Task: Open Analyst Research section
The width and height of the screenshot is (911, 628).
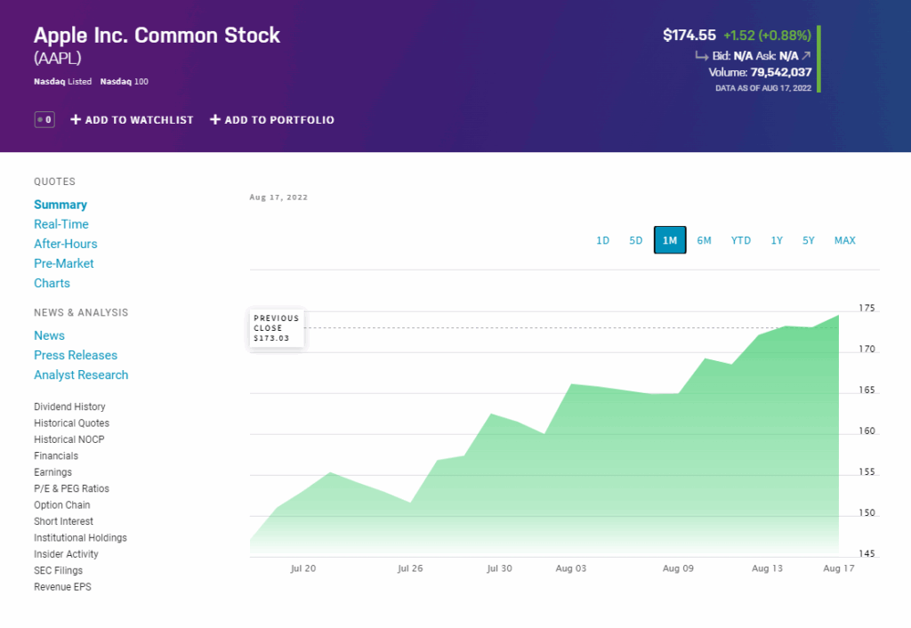Action: [x=81, y=374]
